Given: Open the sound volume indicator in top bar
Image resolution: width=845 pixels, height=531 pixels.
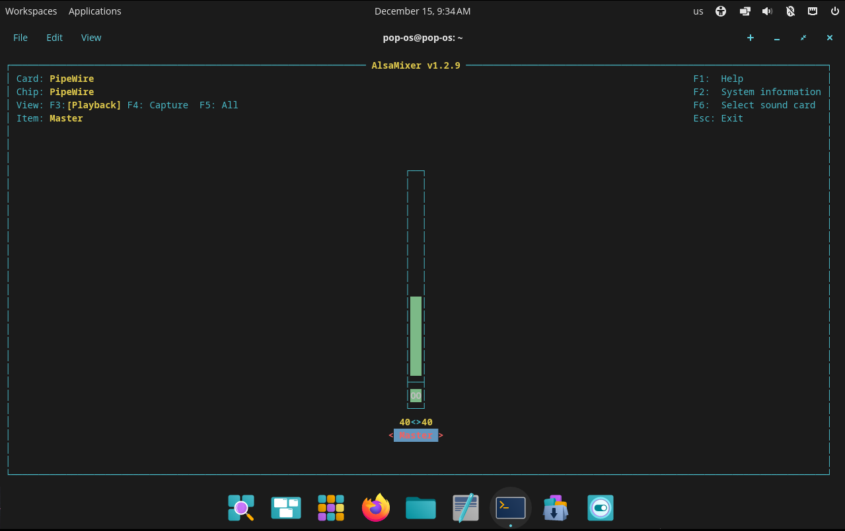Looking at the screenshot, I should pyautogui.click(x=767, y=11).
